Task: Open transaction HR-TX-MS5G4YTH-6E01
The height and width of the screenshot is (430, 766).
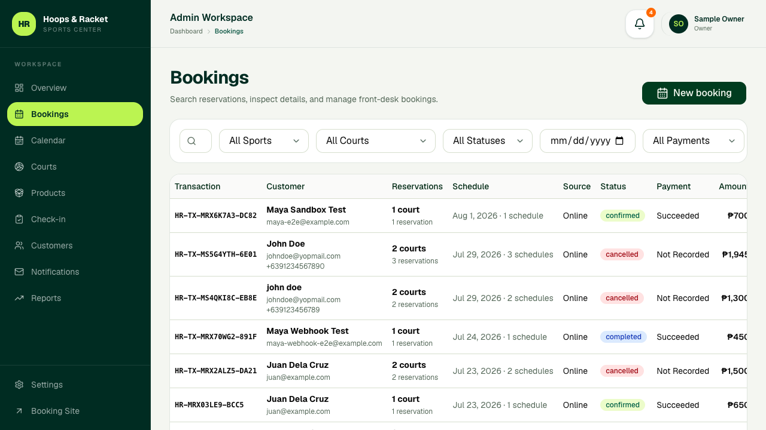Action: pyautogui.click(x=215, y=254)
